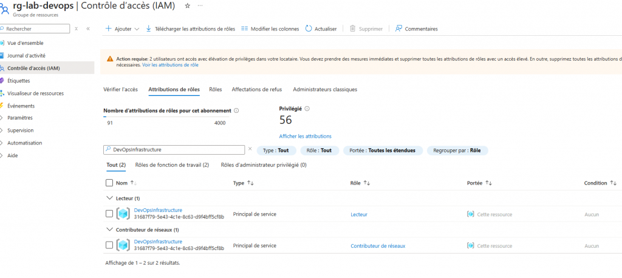Collapse the sidebar with double chevron icon

point(88,29)
